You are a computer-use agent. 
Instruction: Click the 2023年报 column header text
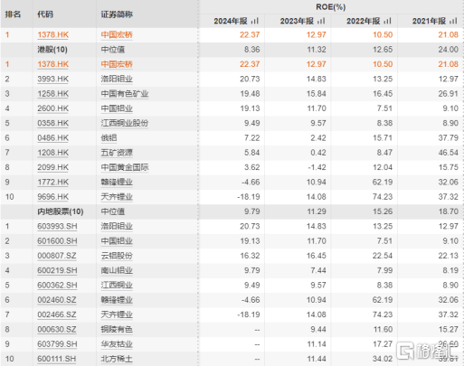[297, 21]
